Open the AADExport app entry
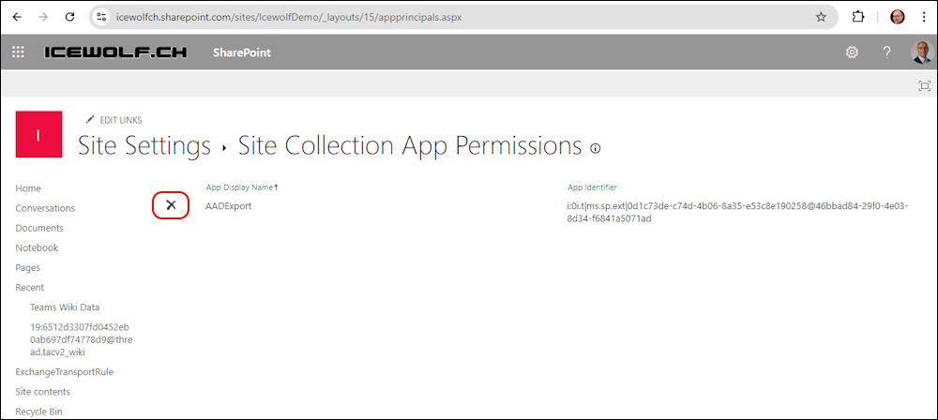 (x=229, y=206)
